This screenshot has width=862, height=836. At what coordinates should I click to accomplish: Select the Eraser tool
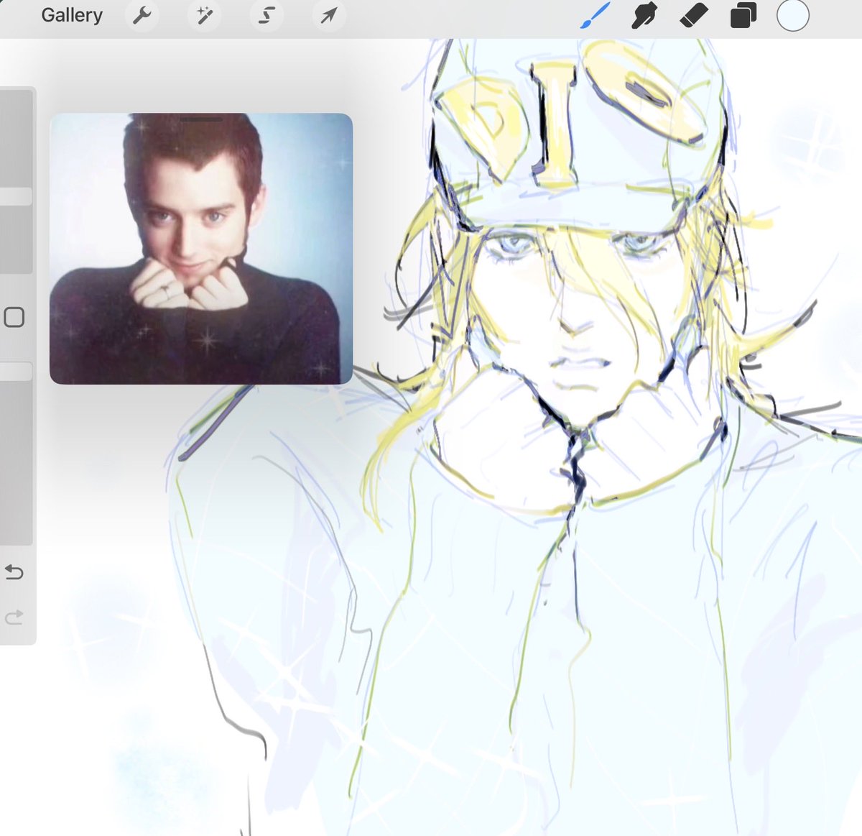(693, 15)
